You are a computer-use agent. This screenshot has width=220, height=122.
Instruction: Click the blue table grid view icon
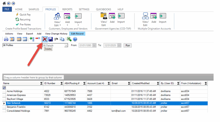(25, 39)
